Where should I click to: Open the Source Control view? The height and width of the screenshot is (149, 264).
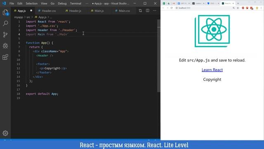(x=5, y=34)
